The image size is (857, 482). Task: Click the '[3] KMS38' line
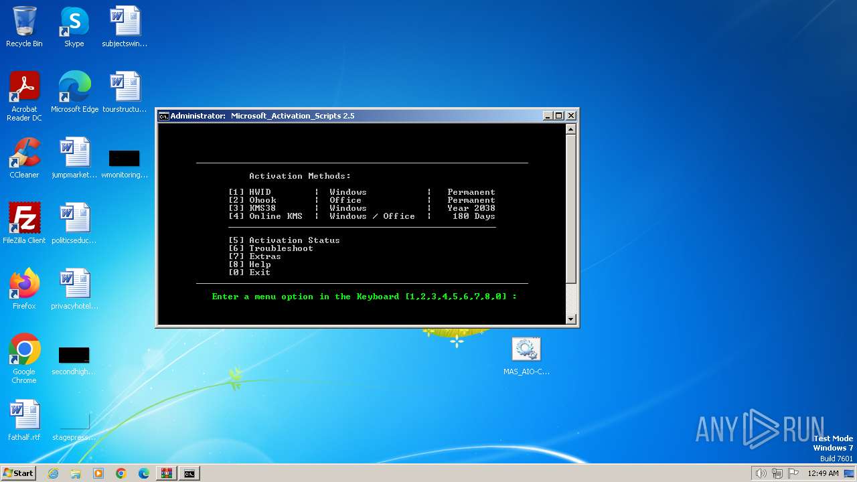pos(362,208)
